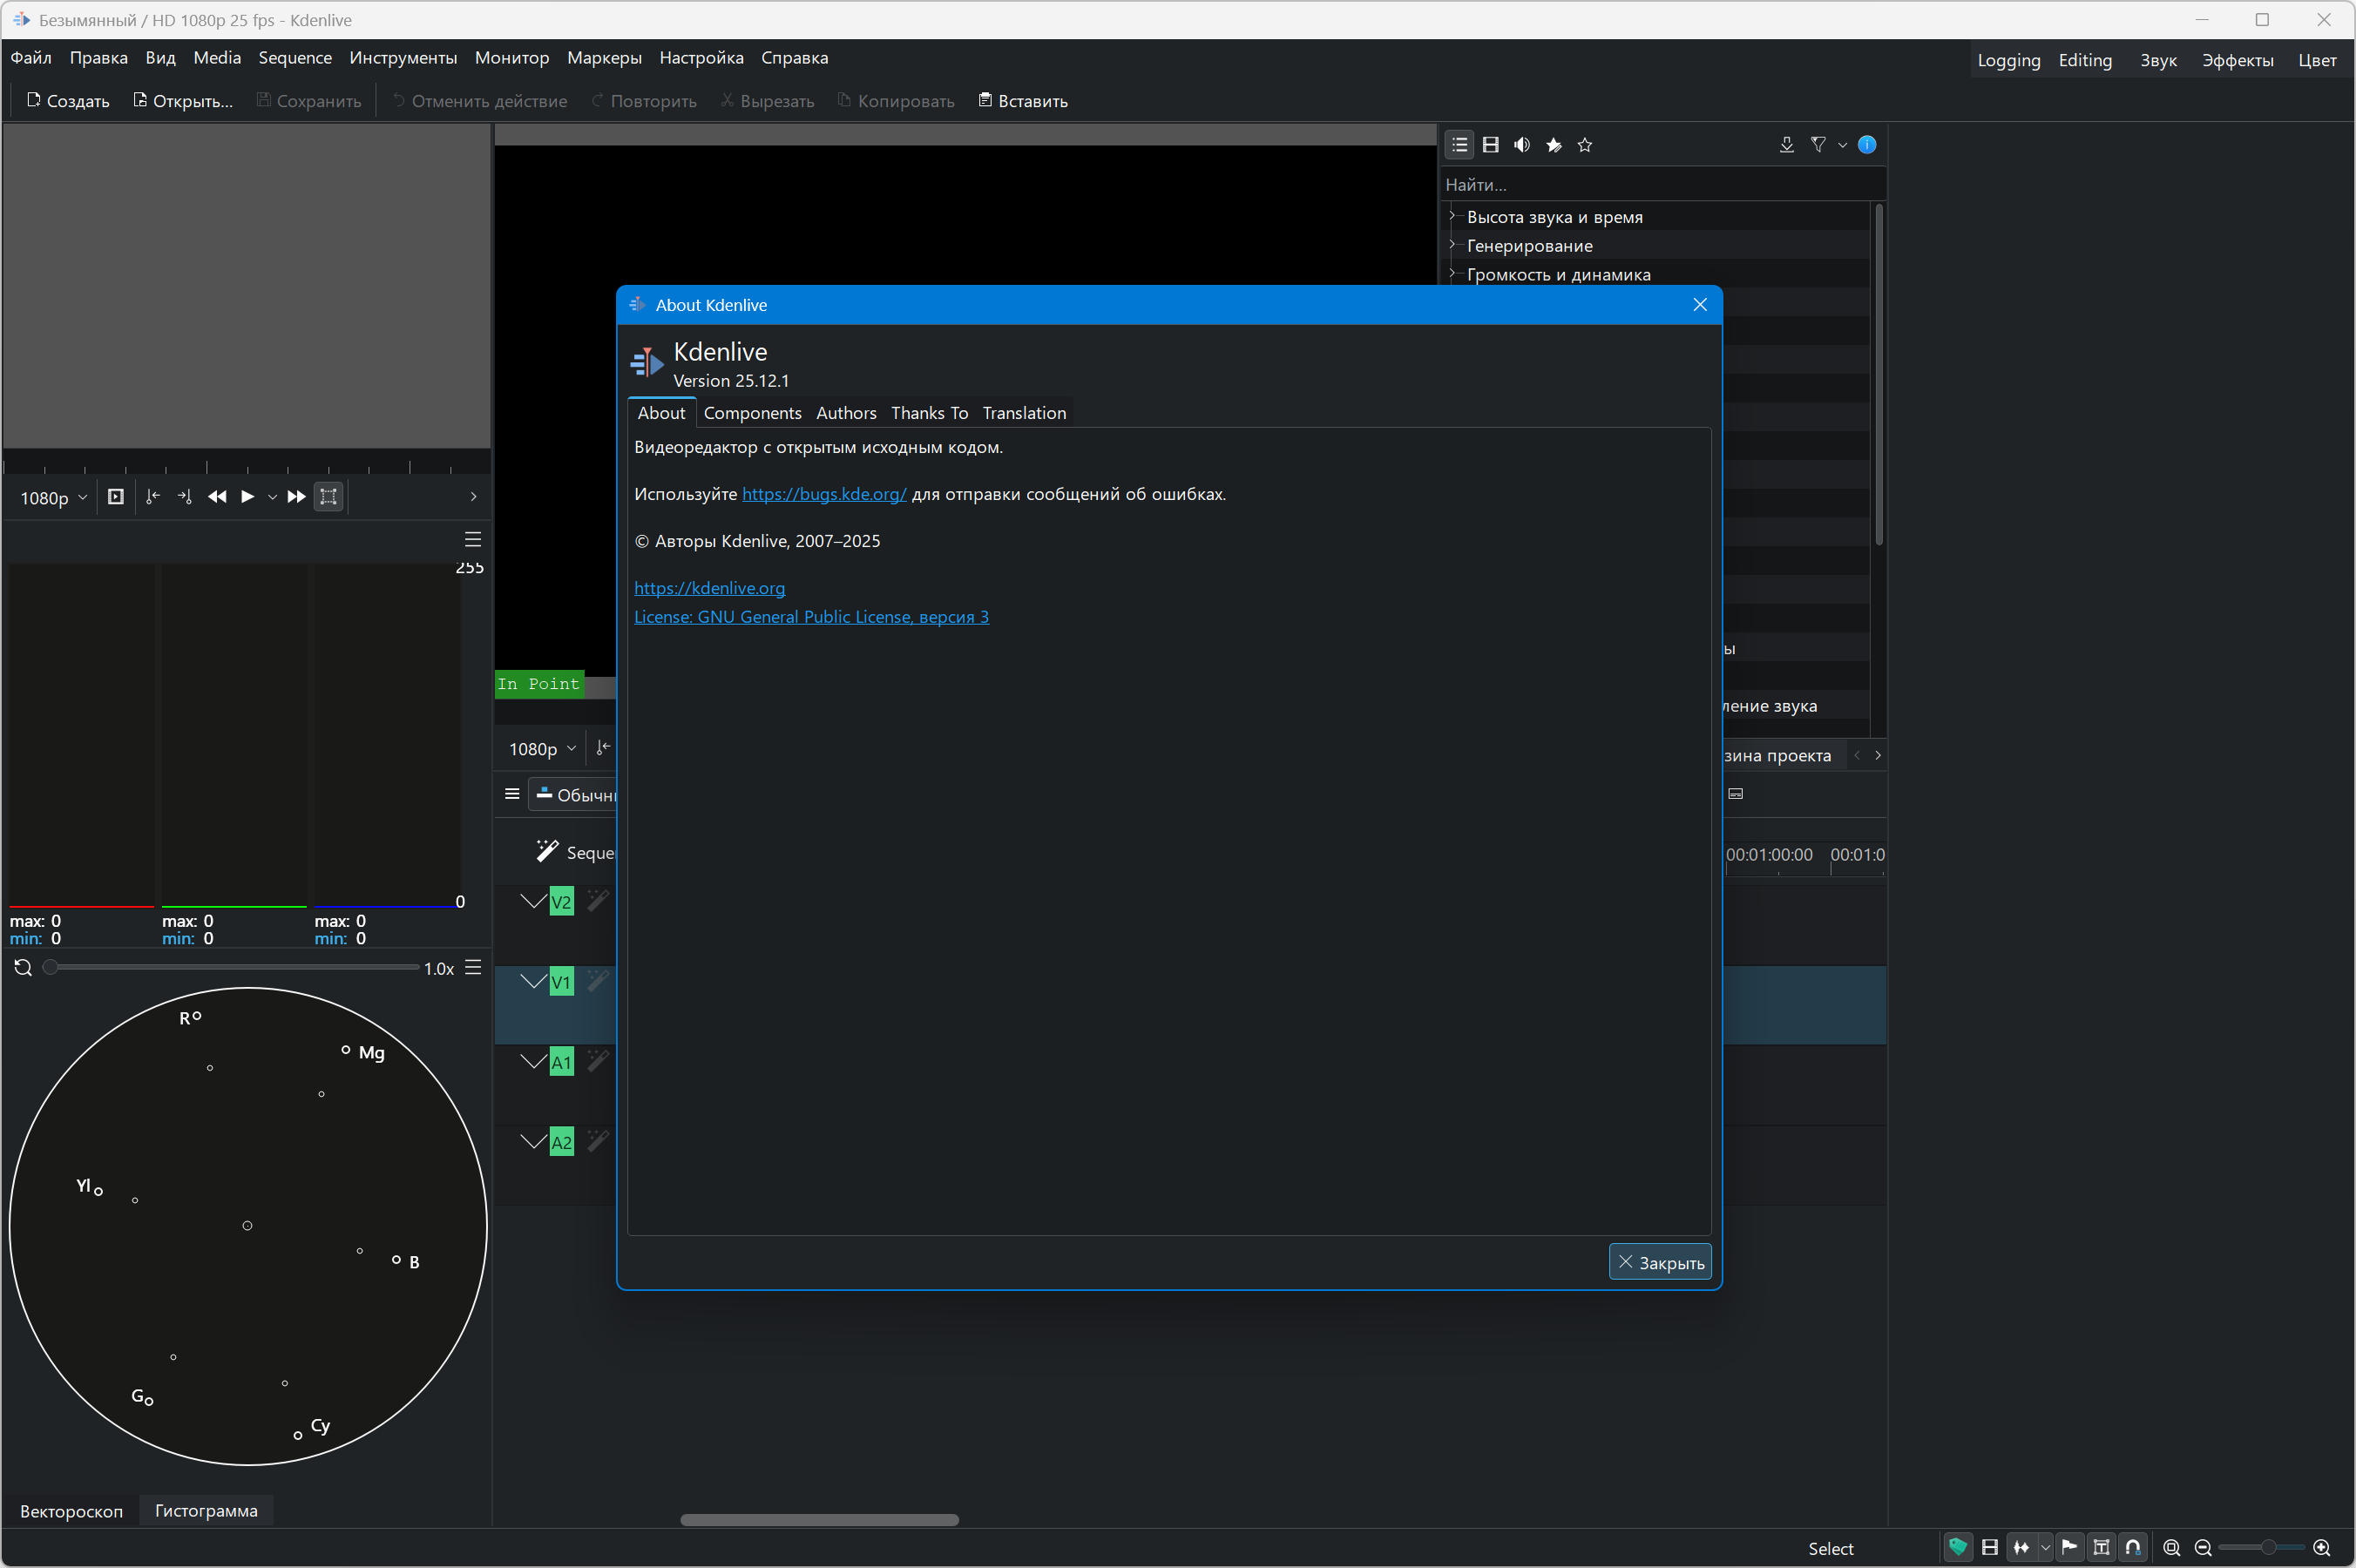
Task: Show video effects filter icon
Action: pos(1491,145)
